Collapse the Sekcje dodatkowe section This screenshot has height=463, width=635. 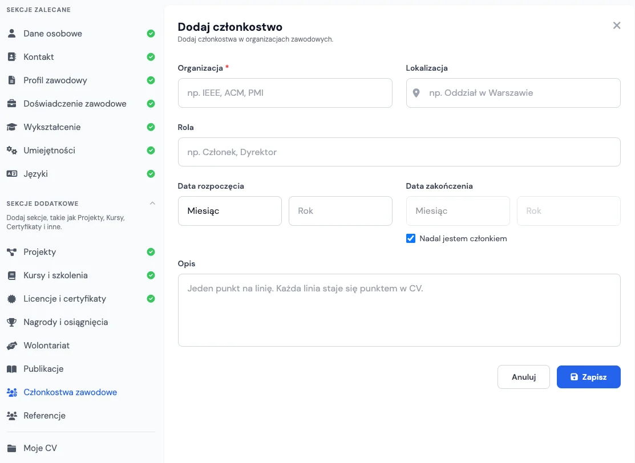[x=152, y=203]
